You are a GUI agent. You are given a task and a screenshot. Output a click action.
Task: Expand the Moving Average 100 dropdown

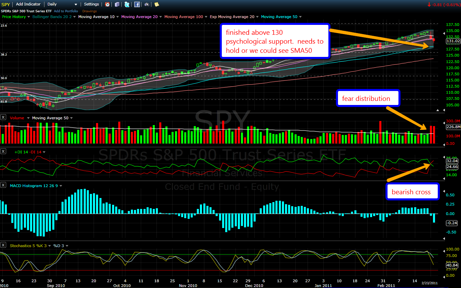[206, 17]
